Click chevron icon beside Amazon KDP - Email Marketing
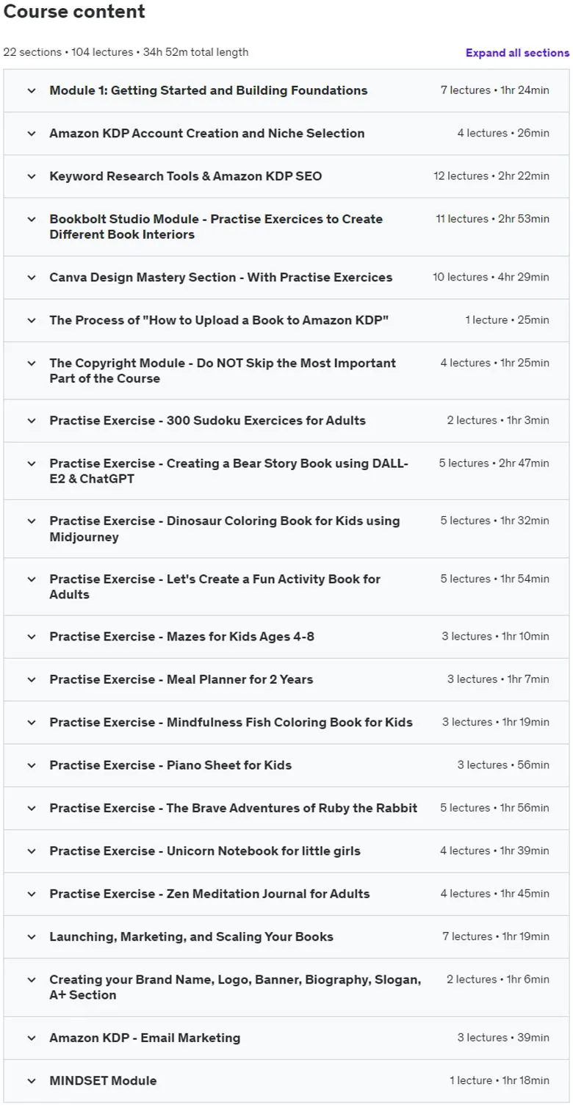This screenshot has width=573, height=1106. click(x=31, y=1038)
